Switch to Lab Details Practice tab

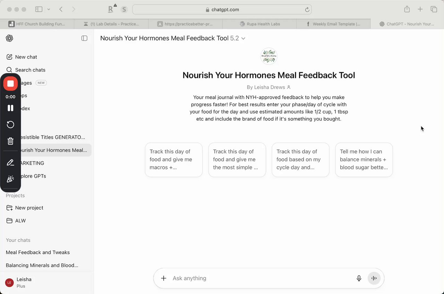pos(111,24)
